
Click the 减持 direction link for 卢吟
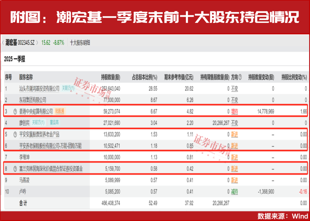tap(235, 192)
